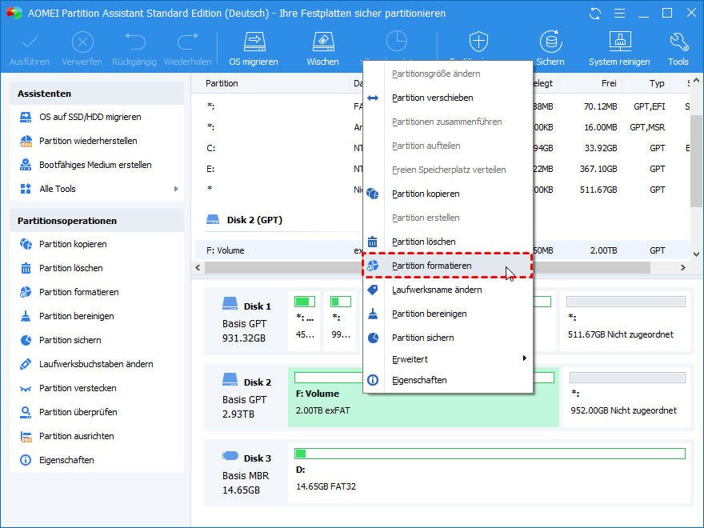Viewport: 704px width, 528px height.
Task: Click the Wischen toolbar icon
Action: tap(323, 42)
